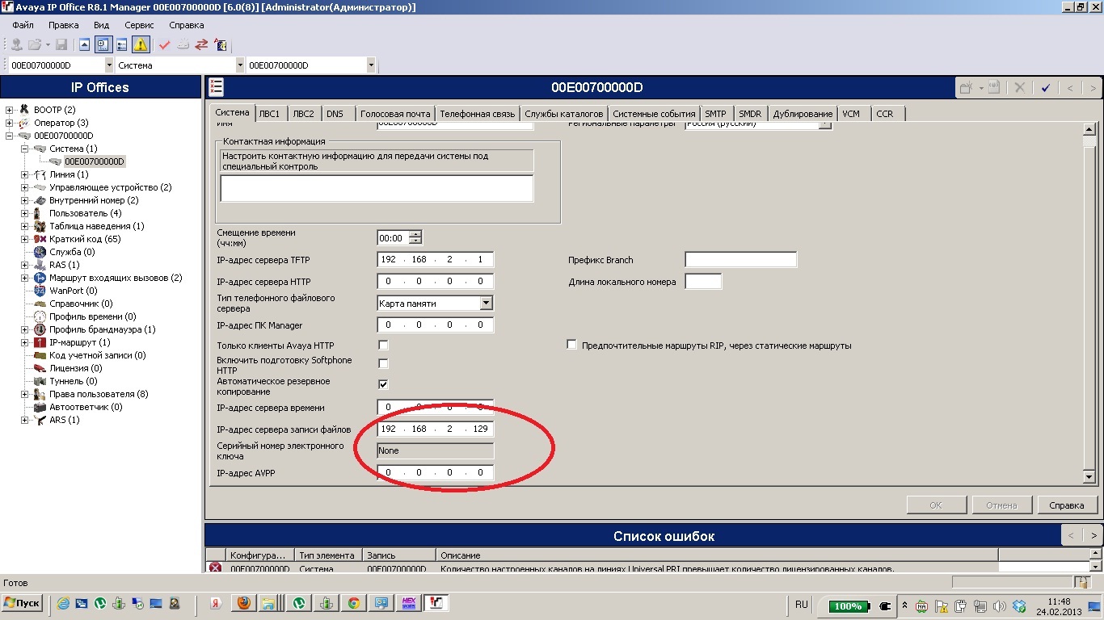Click the details list icon near title

[x=215, y=88]
